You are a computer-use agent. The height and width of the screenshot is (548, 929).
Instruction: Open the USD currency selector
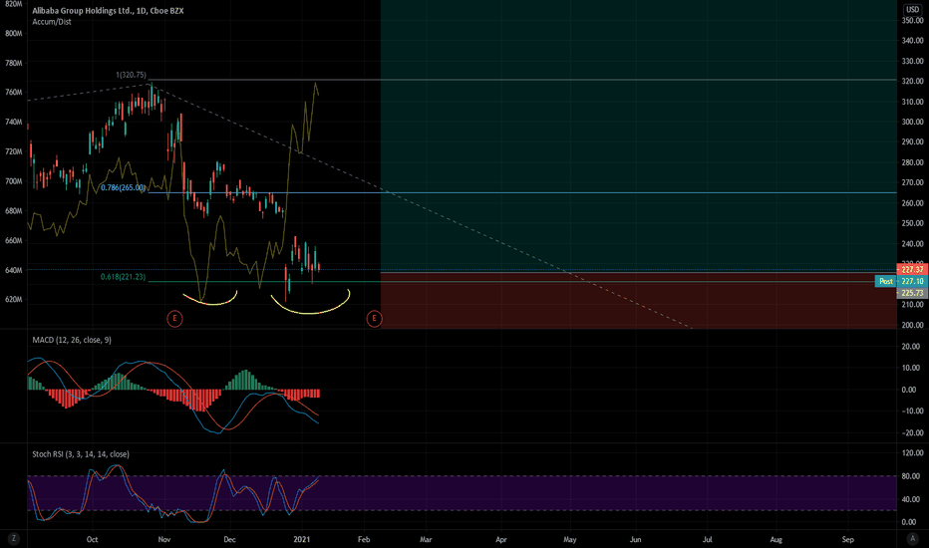(x=912, y=10)
